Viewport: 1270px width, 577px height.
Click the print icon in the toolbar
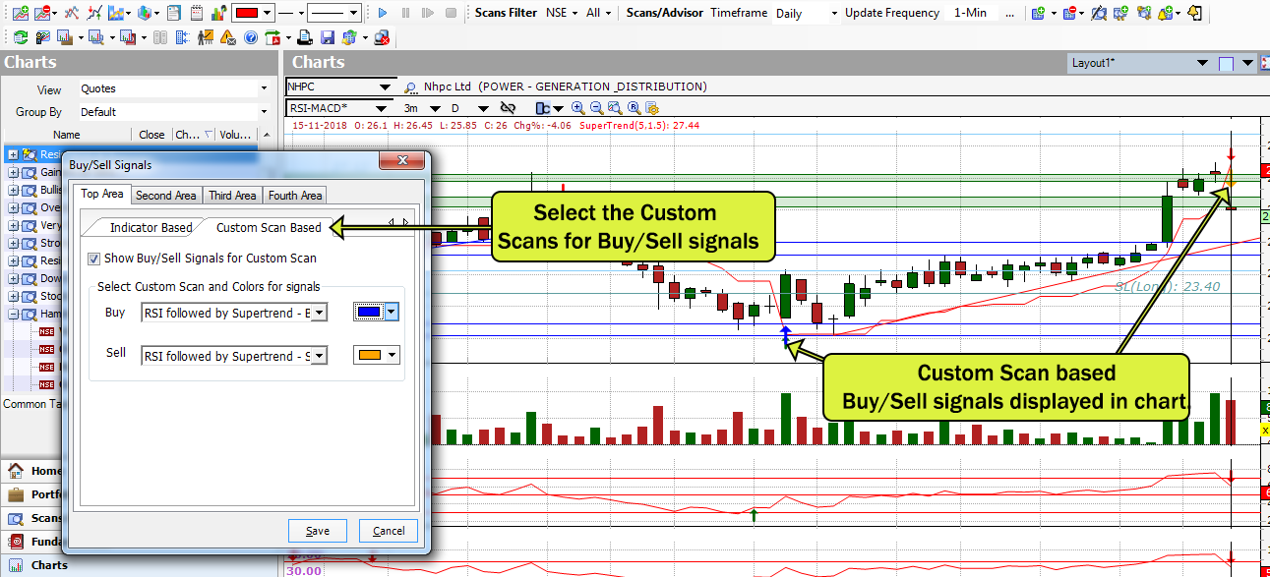(x=303, y=36)
